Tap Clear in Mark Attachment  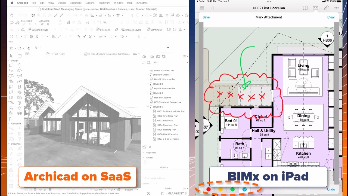click(x=331, y=17)
